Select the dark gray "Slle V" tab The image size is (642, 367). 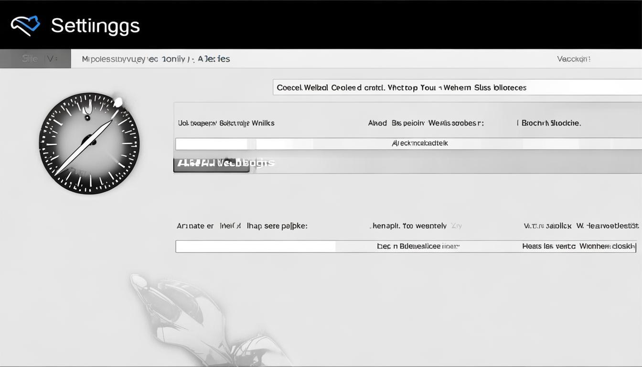35,59
